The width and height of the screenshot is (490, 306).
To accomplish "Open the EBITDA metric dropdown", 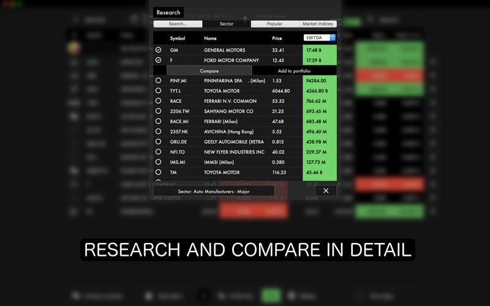I will click(x=320, y=38).
